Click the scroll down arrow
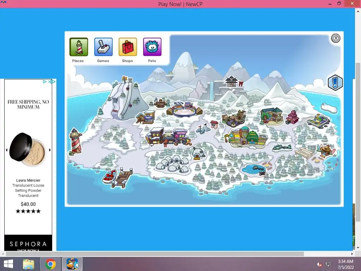 point(358,248)
